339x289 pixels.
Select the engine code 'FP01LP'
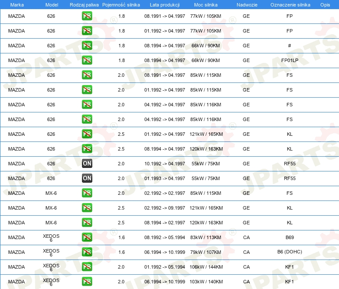pos(290,60)
